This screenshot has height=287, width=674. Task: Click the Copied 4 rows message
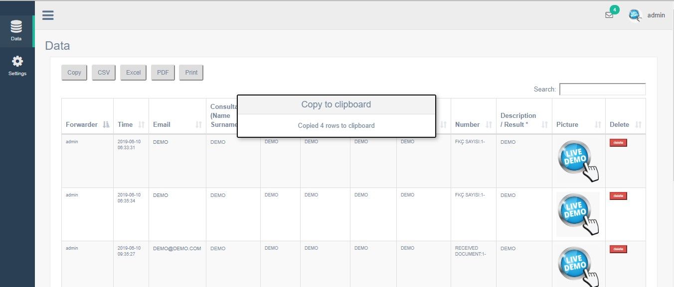336,126
